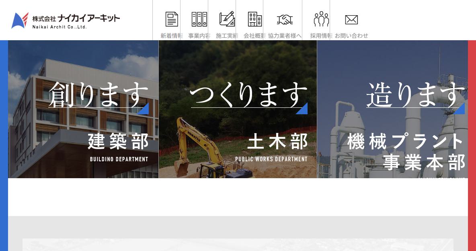Click the 創ります headline
Image resolution: width=476 pixels, height=251 pixels.
[98, 95]
